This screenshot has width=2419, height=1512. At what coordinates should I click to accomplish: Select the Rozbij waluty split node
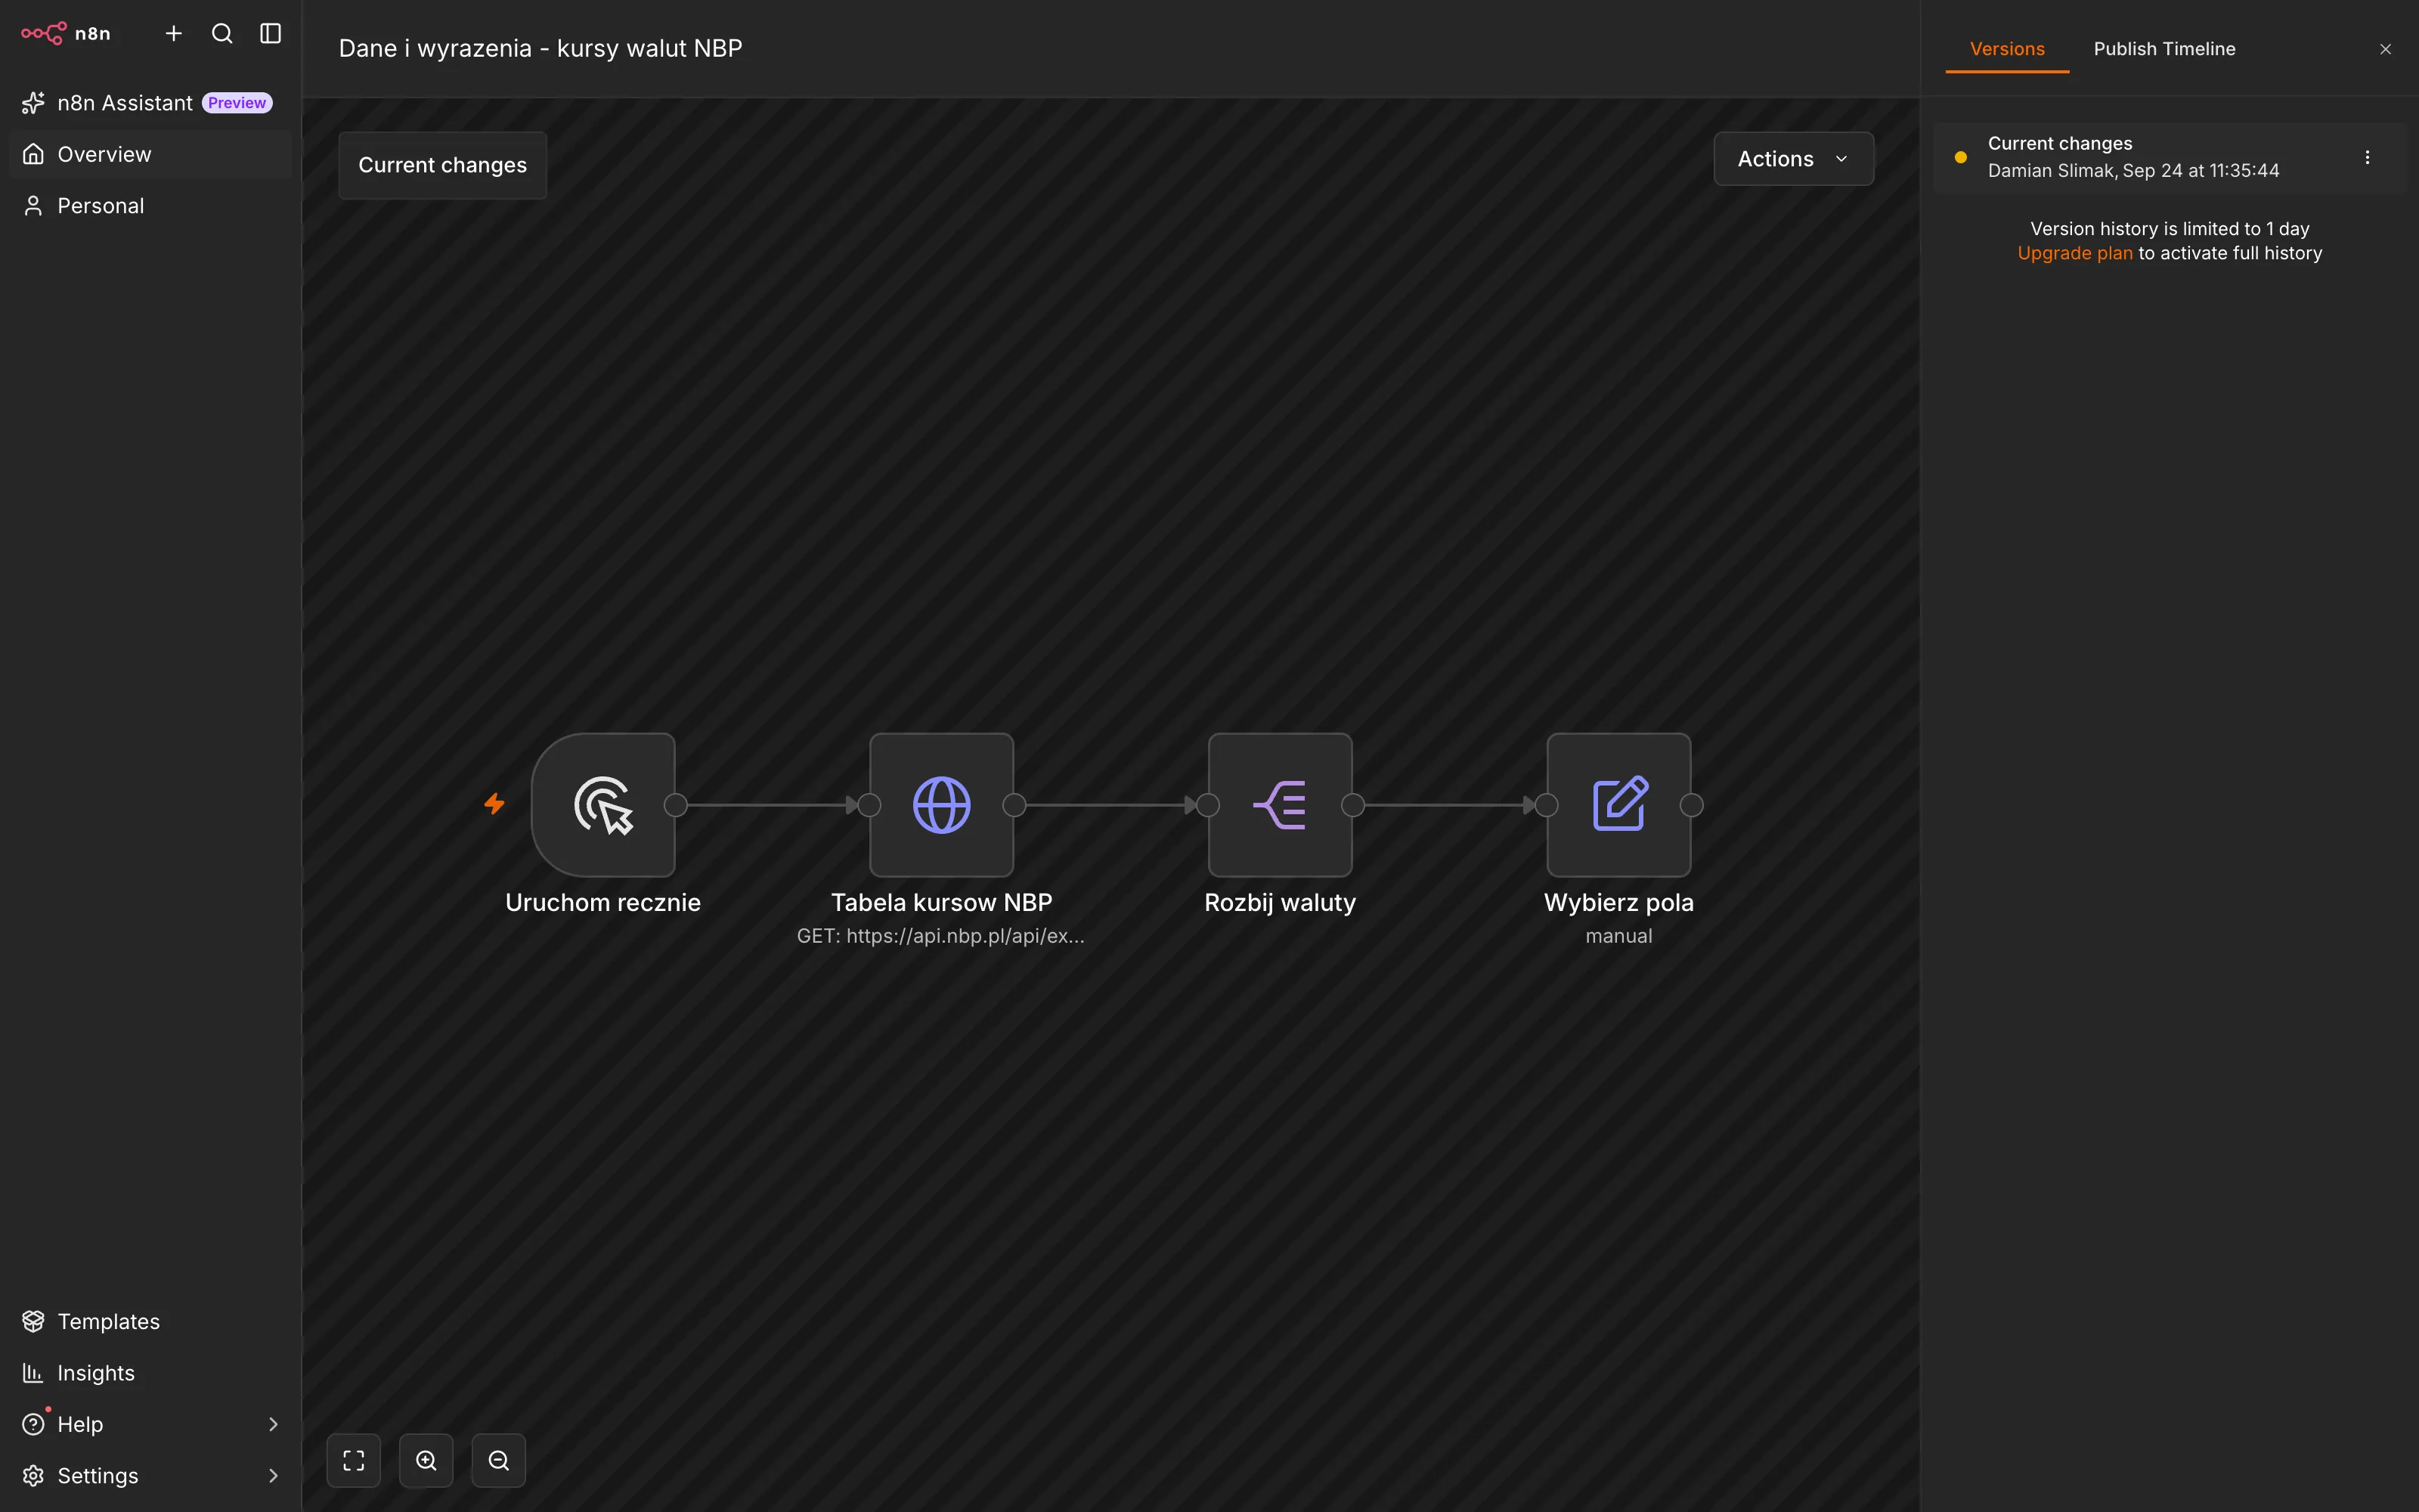coord(1281,805)
